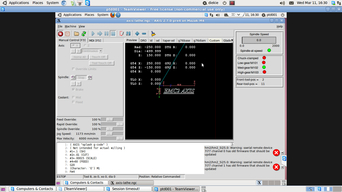Adjust the Max Velocity slider

pos(112,138)
